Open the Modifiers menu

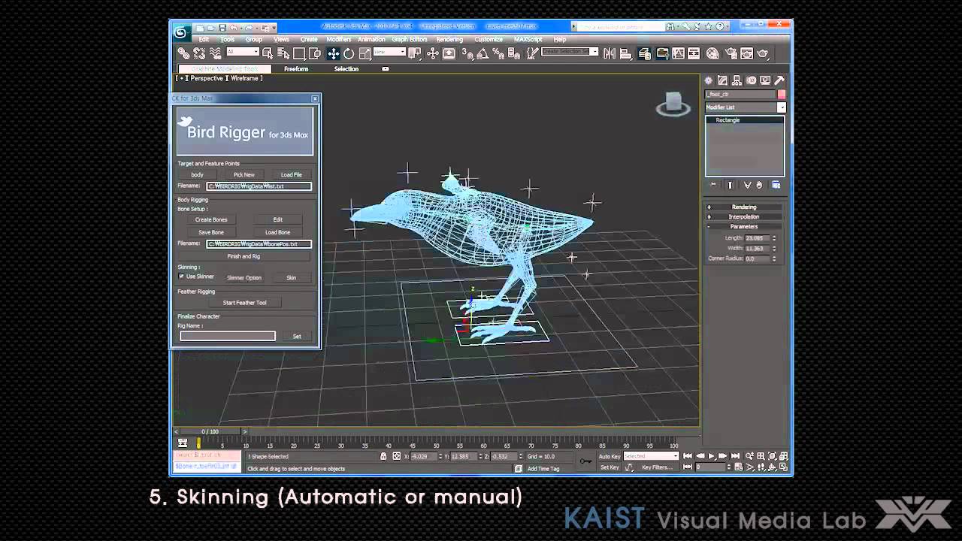[338, 39]
